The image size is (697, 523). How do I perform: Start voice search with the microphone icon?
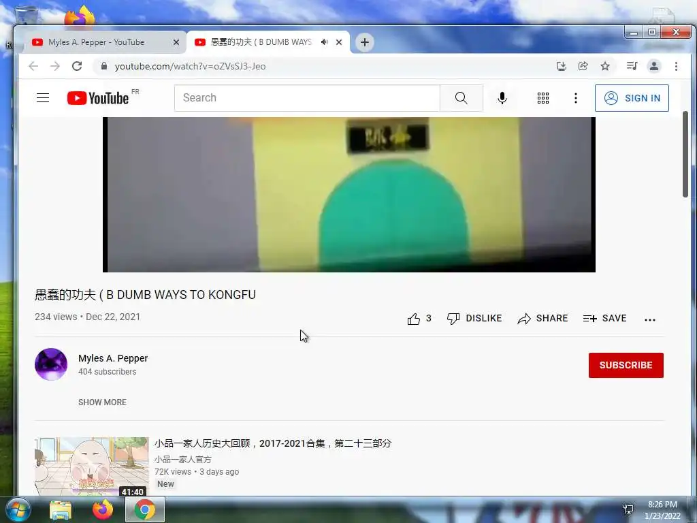(502, 98)
